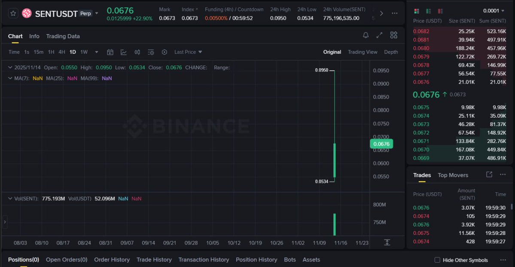The width and height of the screenshot is (515, 267).
Task: View the Trade History tab
Action: 154,260
